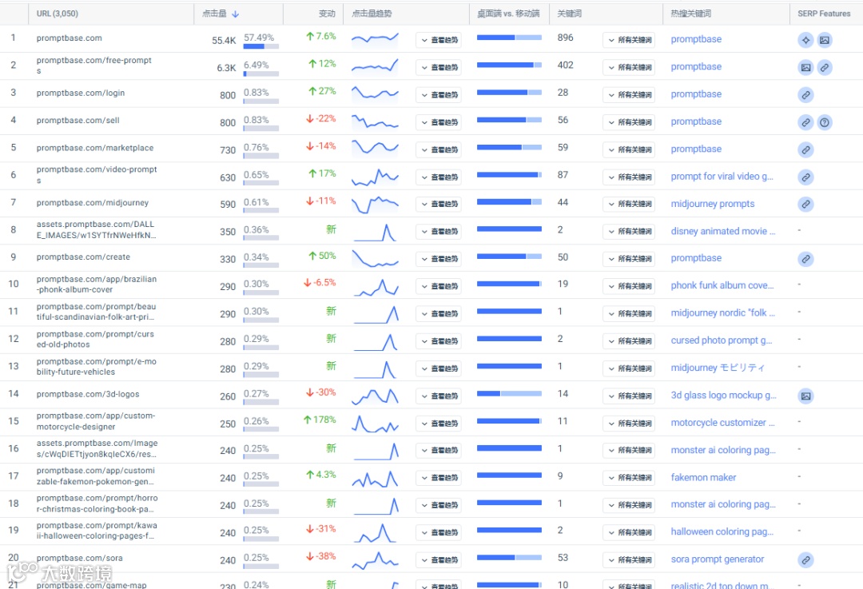The image size is (863, 589).
Task: Click desktop vs mobile bar for promptbase.com row
Action: (x=509, y=38)
